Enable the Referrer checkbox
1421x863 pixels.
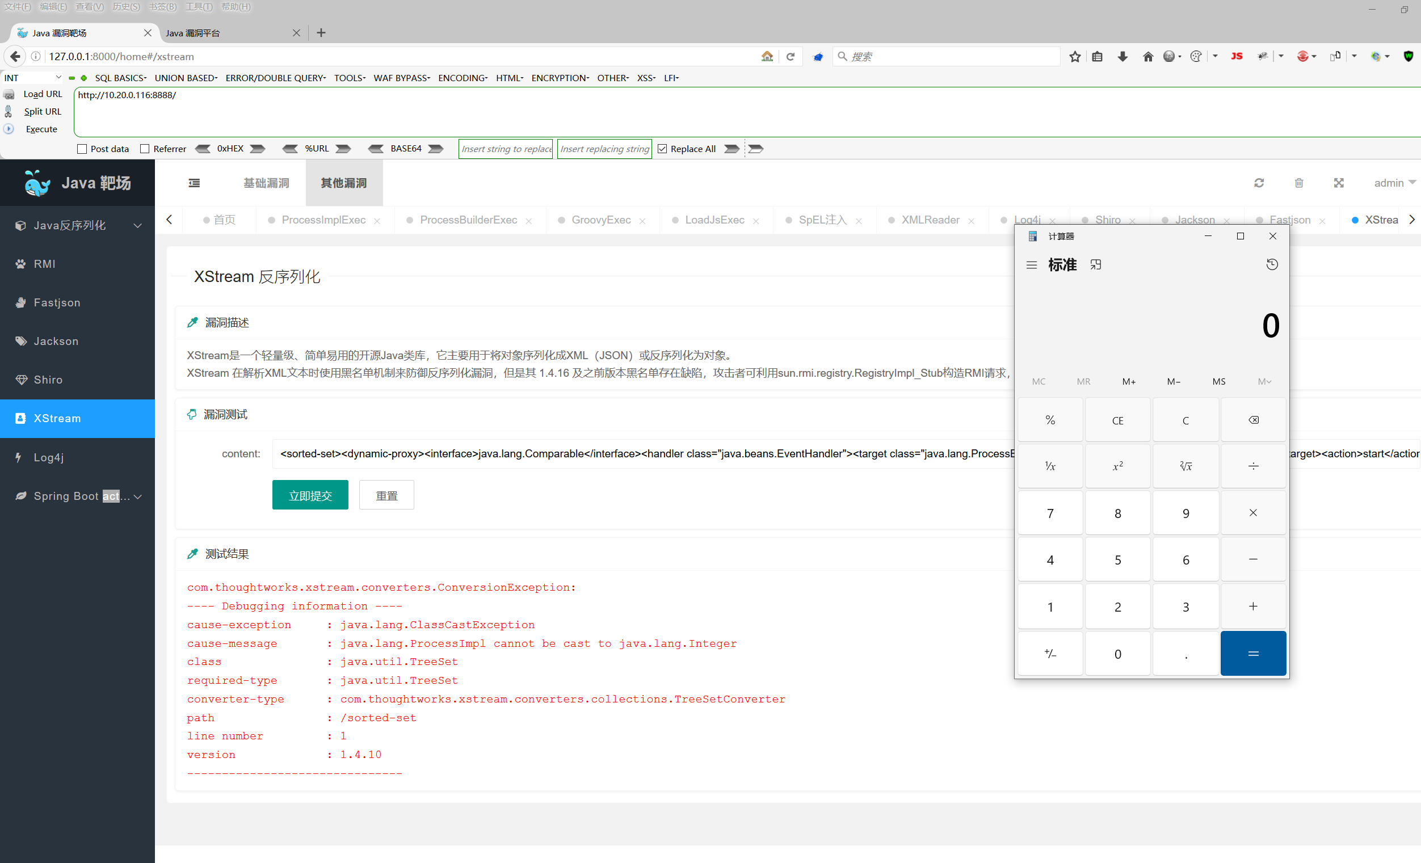145,149
